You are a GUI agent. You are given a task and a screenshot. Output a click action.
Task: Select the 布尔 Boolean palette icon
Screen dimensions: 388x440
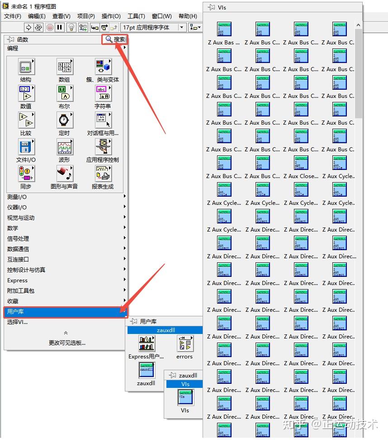click(x=65, y=94)
